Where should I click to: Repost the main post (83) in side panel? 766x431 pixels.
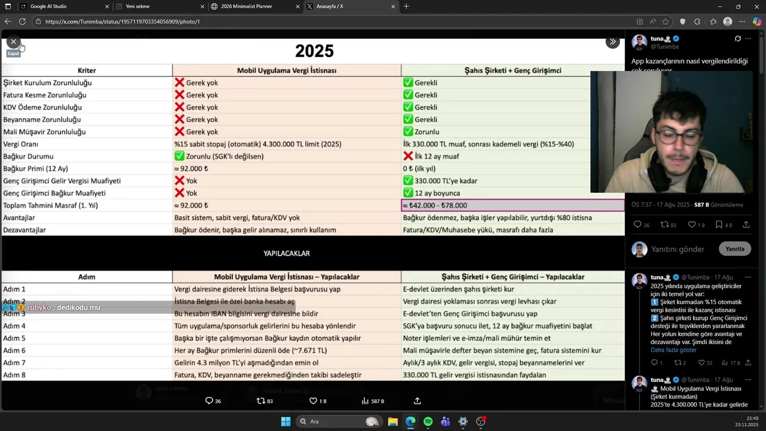(668, 224)
